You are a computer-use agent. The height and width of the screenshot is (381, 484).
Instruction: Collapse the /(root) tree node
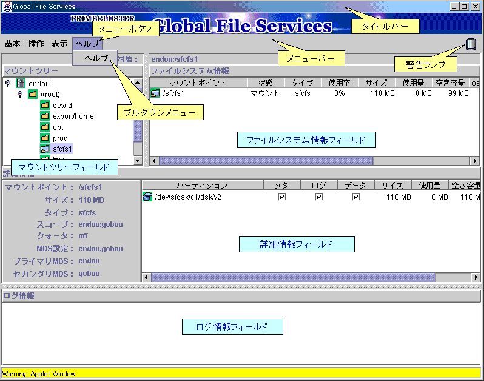[x=20, y=94]
